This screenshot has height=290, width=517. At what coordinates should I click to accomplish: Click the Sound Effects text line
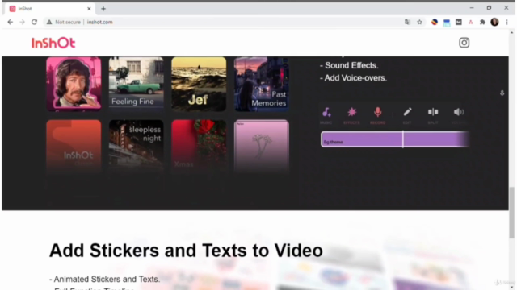[349, 65]
